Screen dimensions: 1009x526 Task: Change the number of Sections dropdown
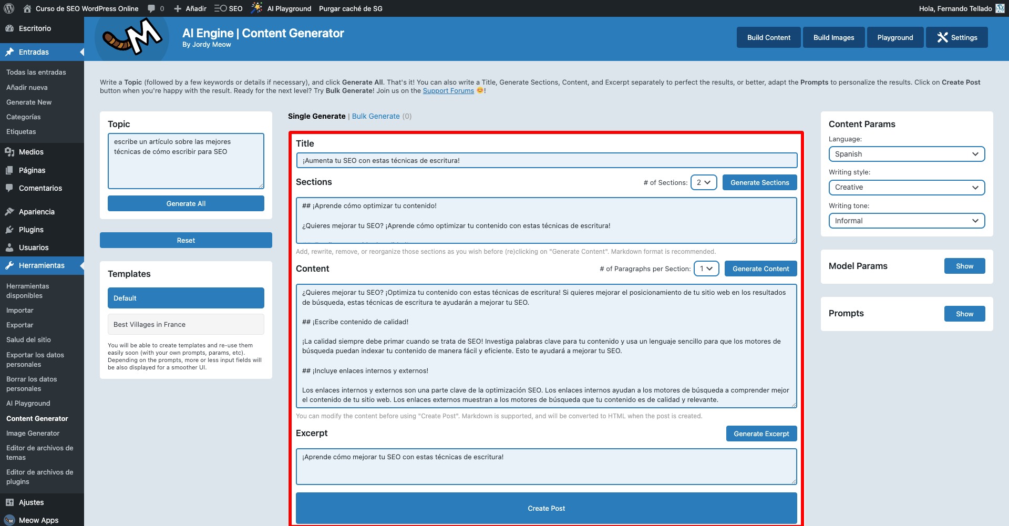[703, 182]
